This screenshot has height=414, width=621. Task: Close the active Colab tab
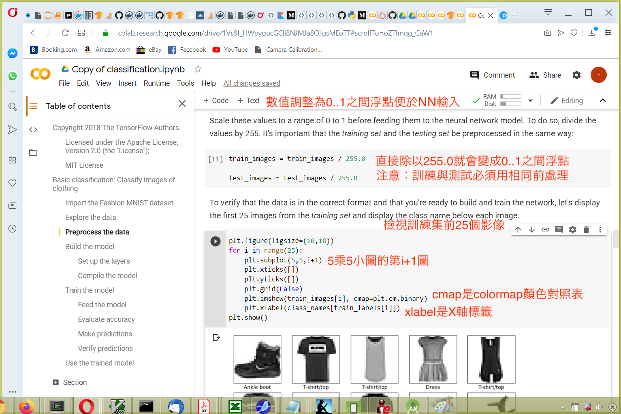coord(491,15)
